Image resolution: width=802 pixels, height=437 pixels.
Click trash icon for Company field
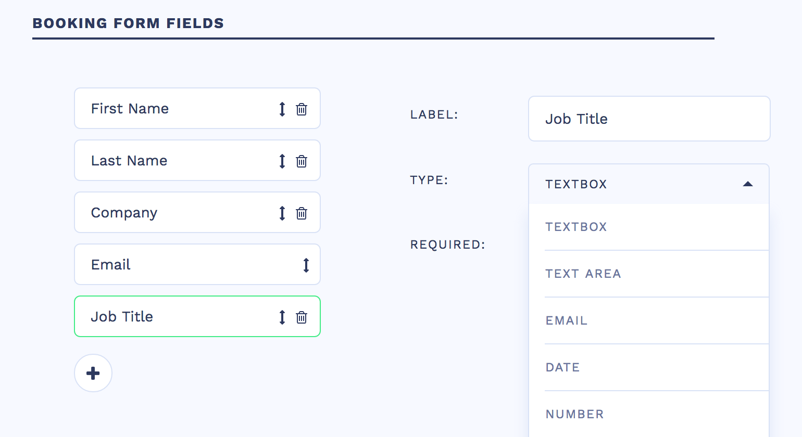(302, 213)
